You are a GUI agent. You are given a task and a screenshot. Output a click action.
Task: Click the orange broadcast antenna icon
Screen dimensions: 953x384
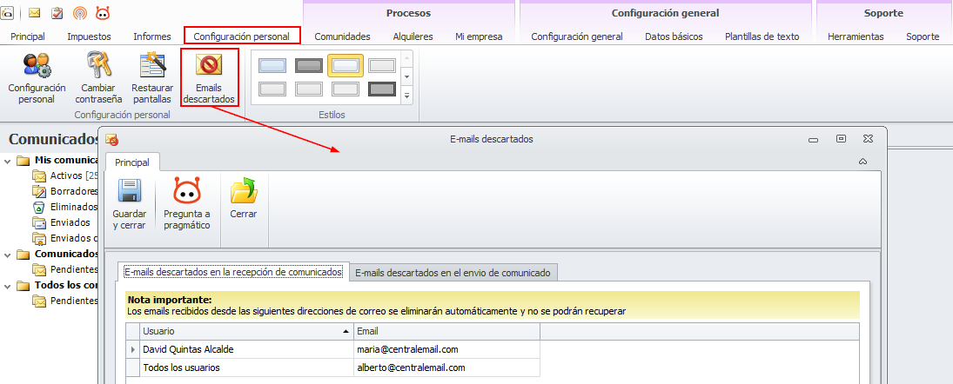79,12
